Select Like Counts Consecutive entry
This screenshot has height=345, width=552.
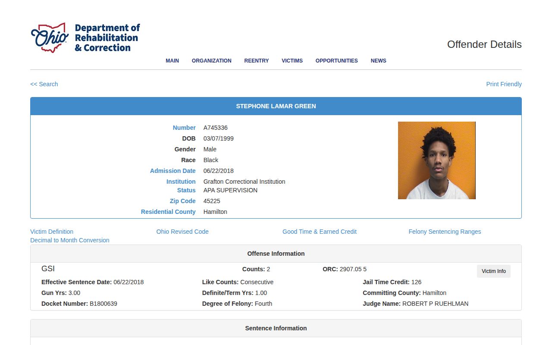(x=238, y=282)
